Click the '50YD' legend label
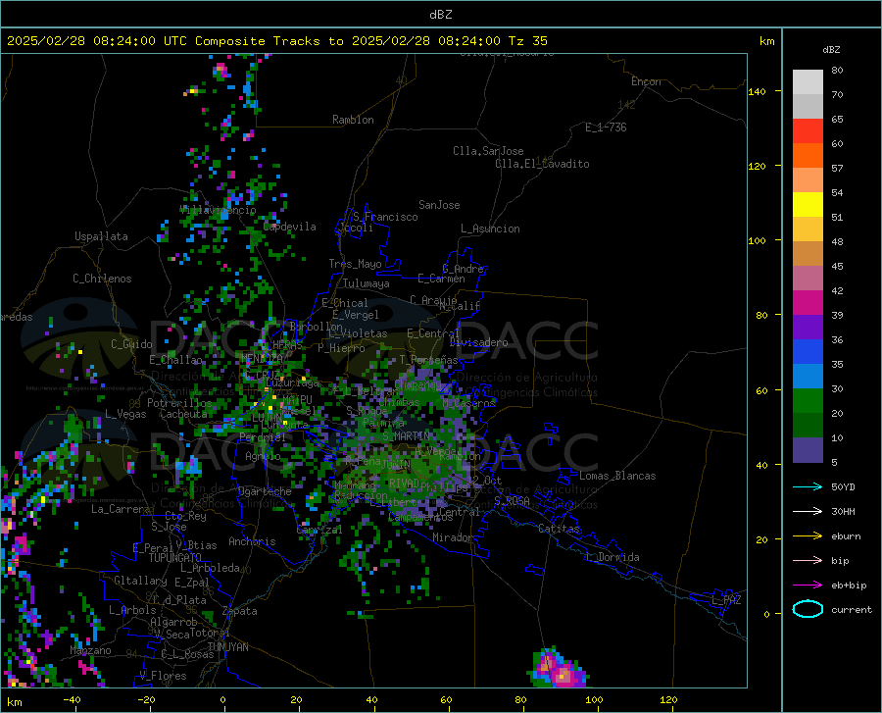This screenshot has height=713, width=882. click(x=843, y=486)
